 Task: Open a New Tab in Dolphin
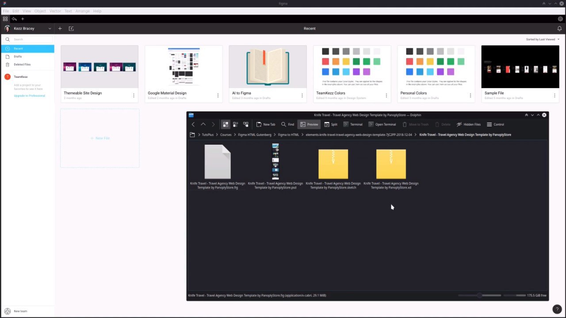(x=266, y=124)
